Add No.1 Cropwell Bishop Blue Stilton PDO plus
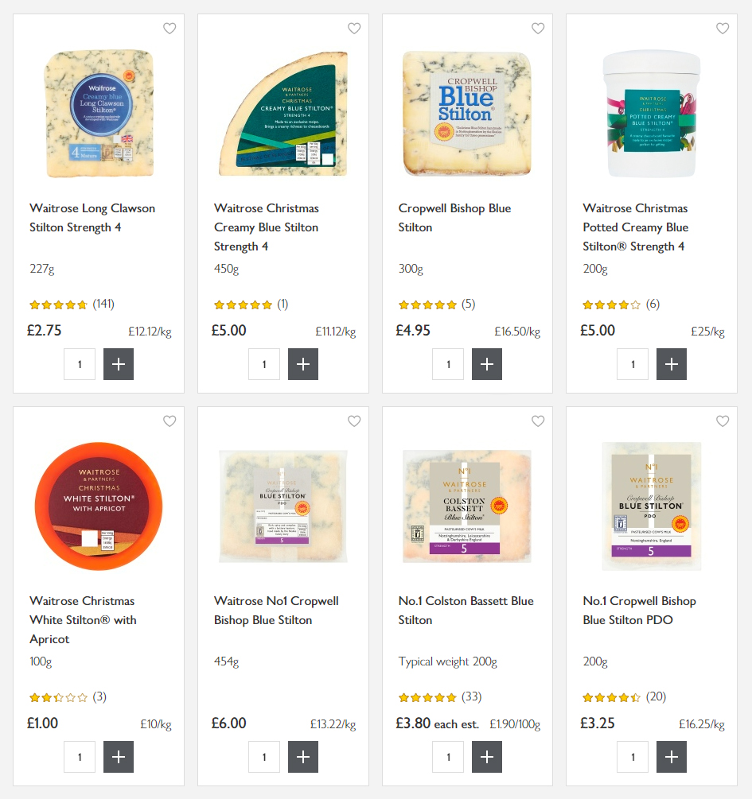 coord(672,757)
